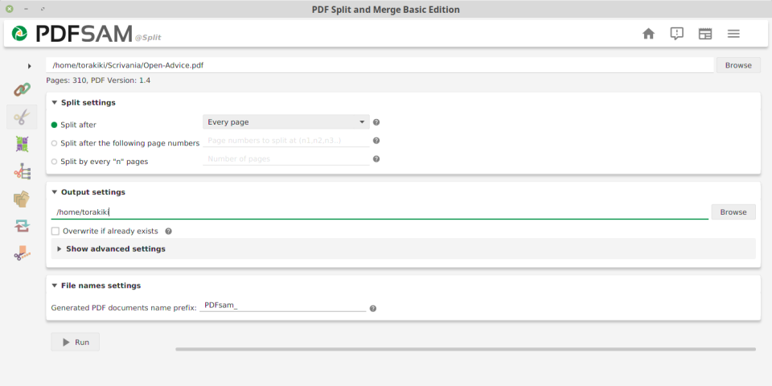The image size is (772, 386).
Task: Open the Merge module chain-link icon
Action: (x=22, y=89)
